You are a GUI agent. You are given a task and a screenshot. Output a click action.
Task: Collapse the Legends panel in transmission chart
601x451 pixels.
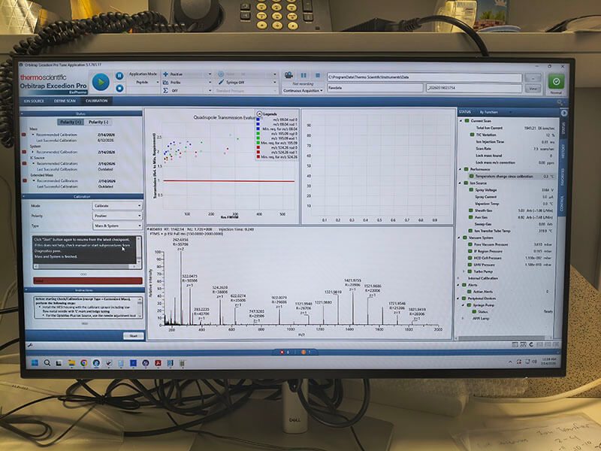(x=259, y=114)
